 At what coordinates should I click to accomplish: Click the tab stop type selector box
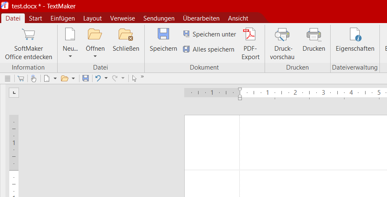[x=14, y=93]
